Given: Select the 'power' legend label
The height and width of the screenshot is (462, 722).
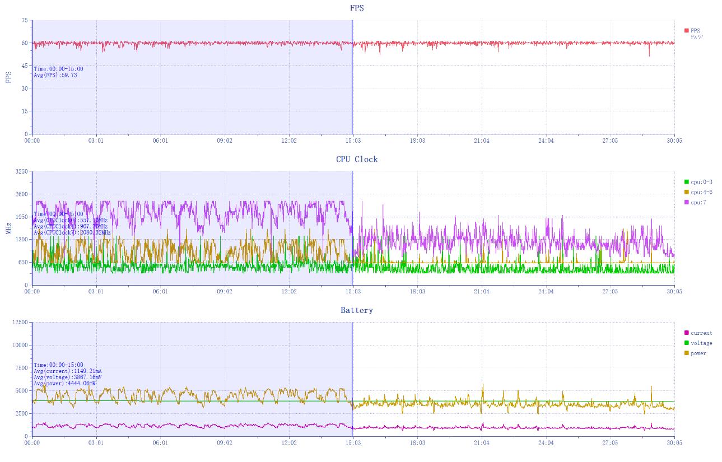Looking at the screenshot, I should coord(698,353).
